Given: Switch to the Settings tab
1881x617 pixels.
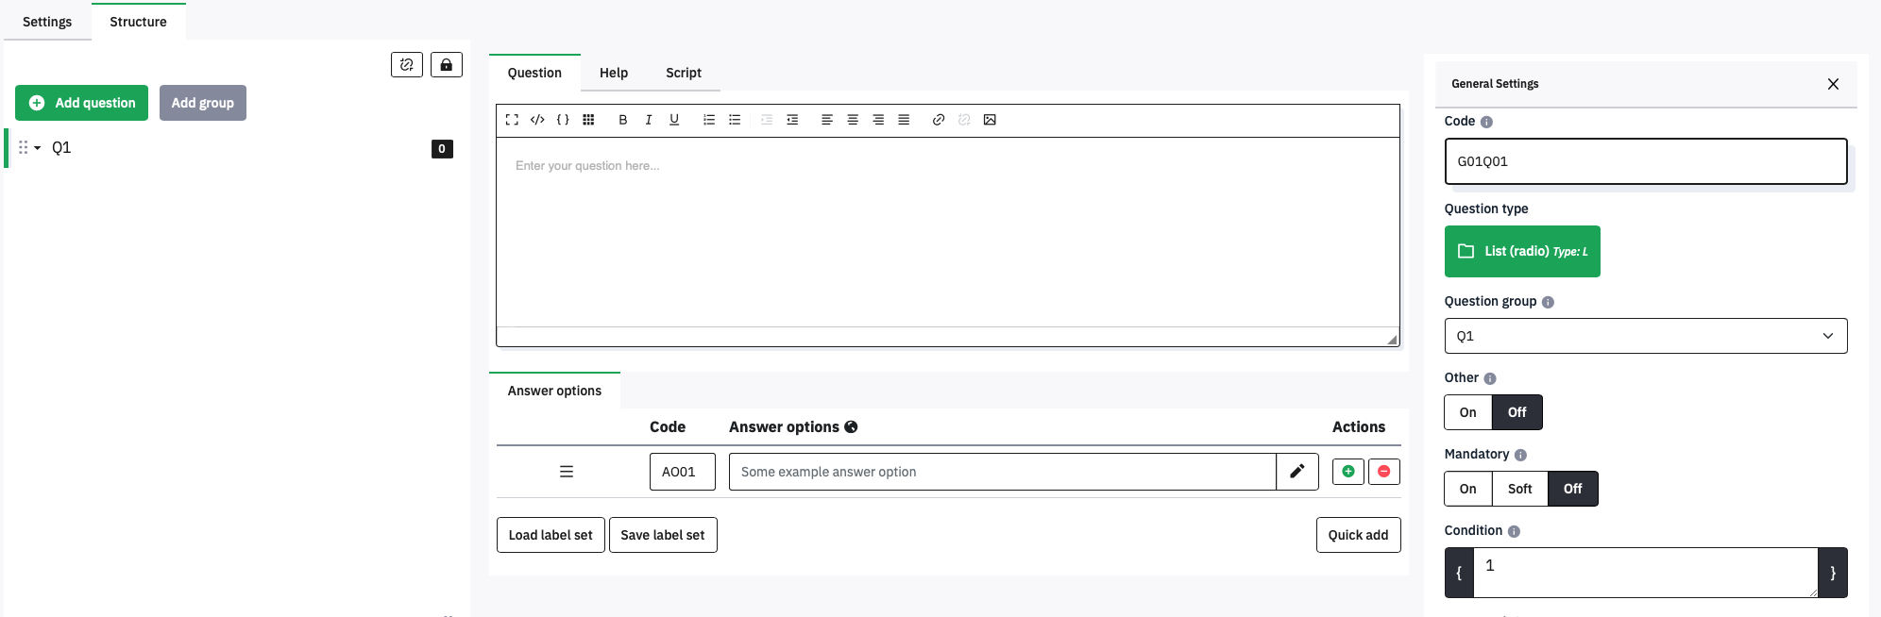Looking at the screenshot, I should click(47, 22).
